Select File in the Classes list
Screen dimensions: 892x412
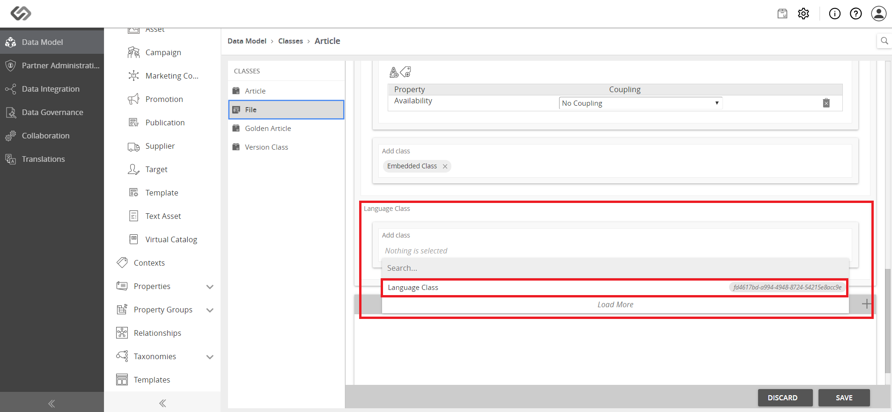[287, 109]
